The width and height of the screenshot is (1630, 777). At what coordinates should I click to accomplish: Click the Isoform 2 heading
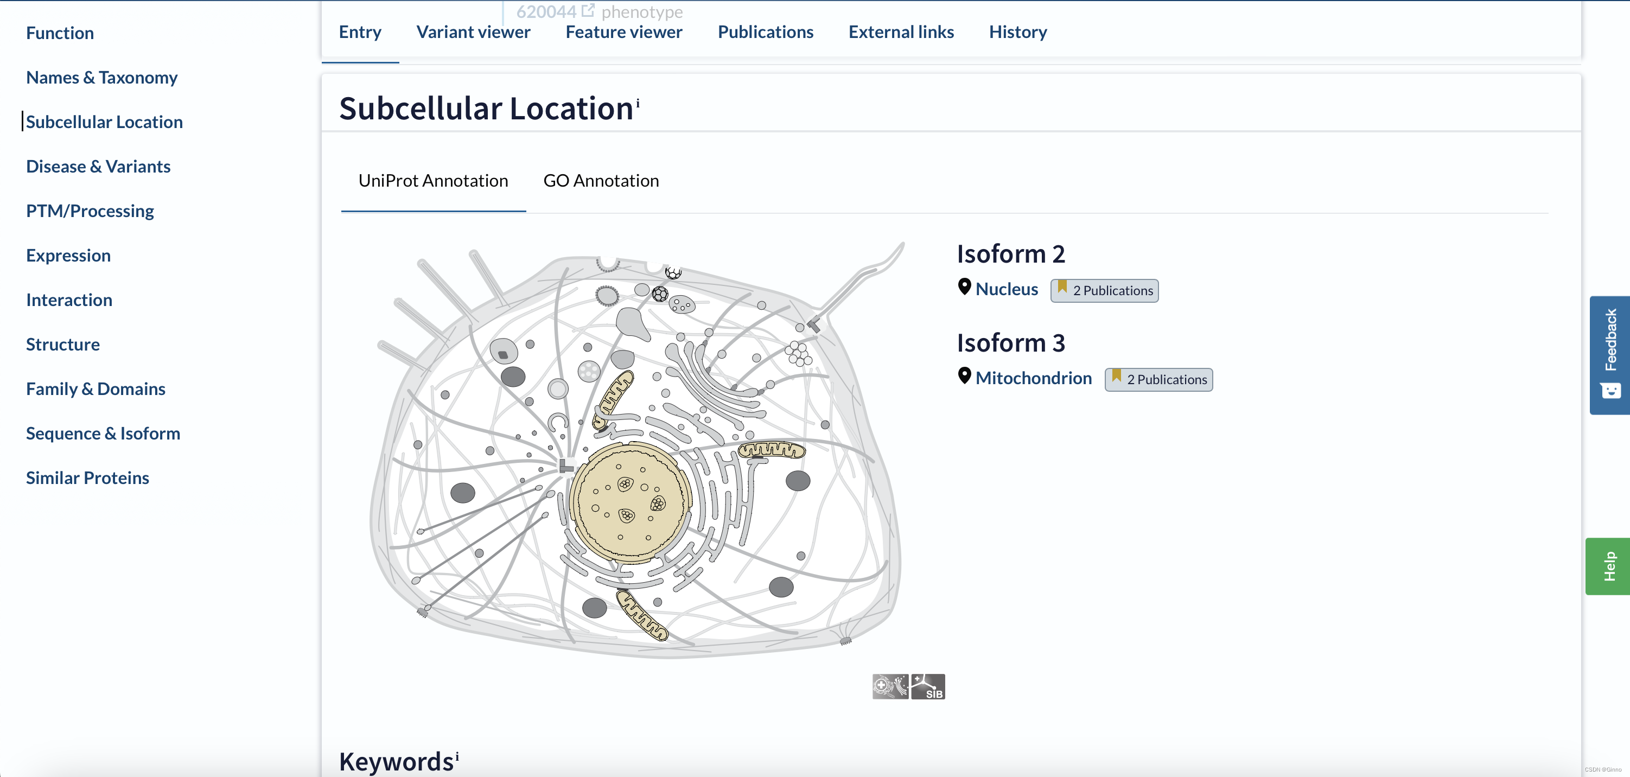[x=1010, y=254]
